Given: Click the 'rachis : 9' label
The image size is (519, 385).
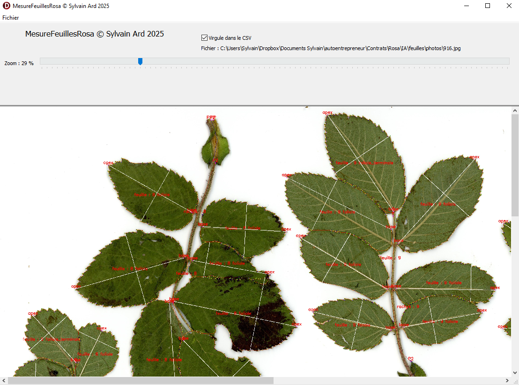Looking at the screenshot, I should point(408,306).
